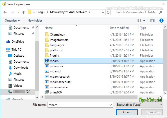Click Prog... in the breadcrumb path
Image resolution: width=167 pixels, height=118 pixels.
(x=41, y=12)
